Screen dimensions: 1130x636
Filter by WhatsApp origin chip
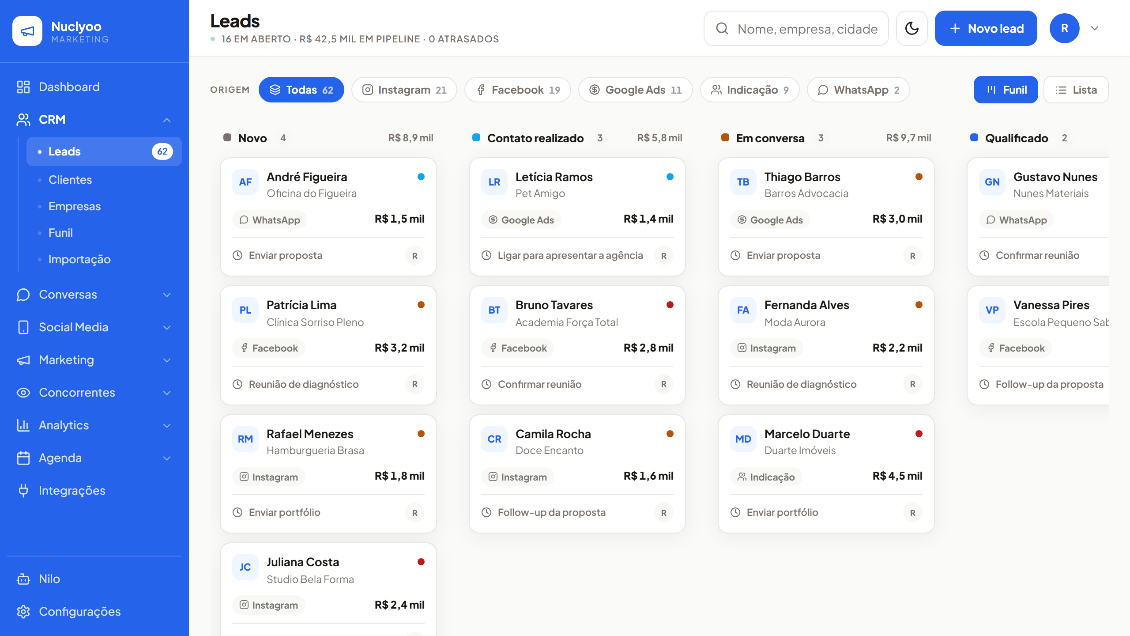(x=859, y=90)
